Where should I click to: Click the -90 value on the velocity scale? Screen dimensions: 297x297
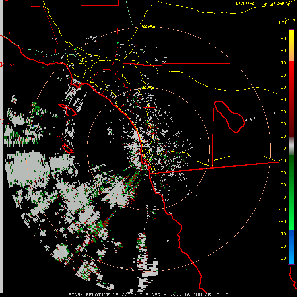click(x=282, y=258)
